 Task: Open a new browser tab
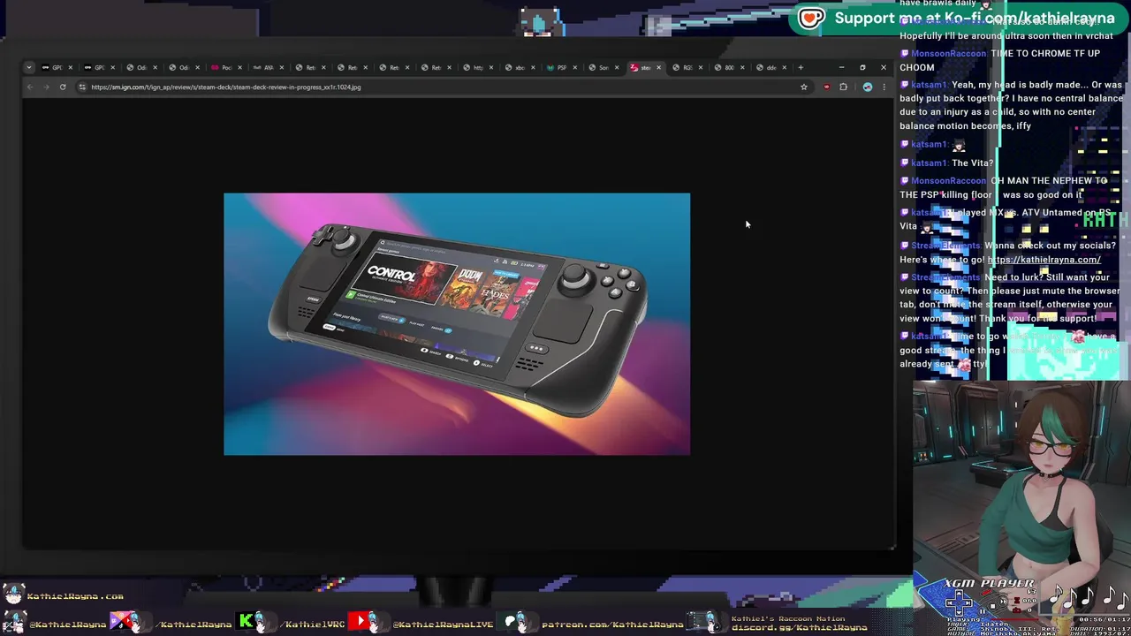tap(801, 67)
